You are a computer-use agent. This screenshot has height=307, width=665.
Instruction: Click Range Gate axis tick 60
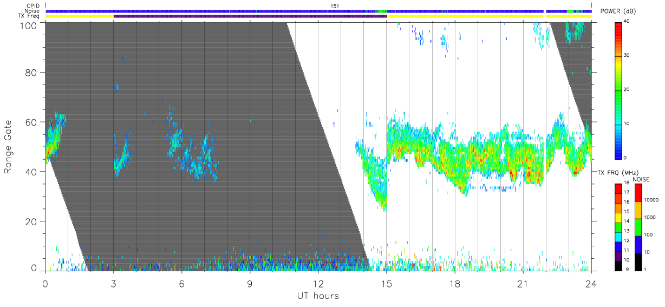32,122
